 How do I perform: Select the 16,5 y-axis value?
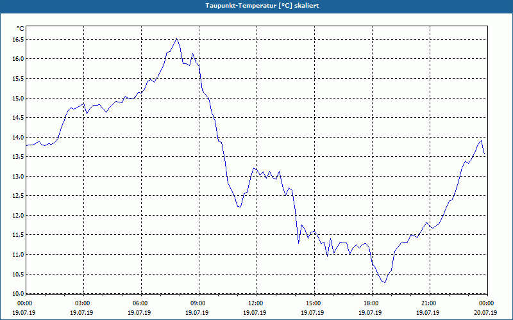tap(18, 39)
